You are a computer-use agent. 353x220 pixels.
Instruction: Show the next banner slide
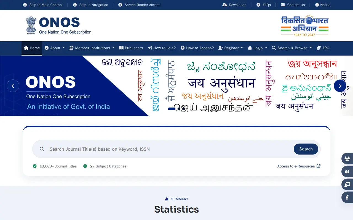point(340,86)
